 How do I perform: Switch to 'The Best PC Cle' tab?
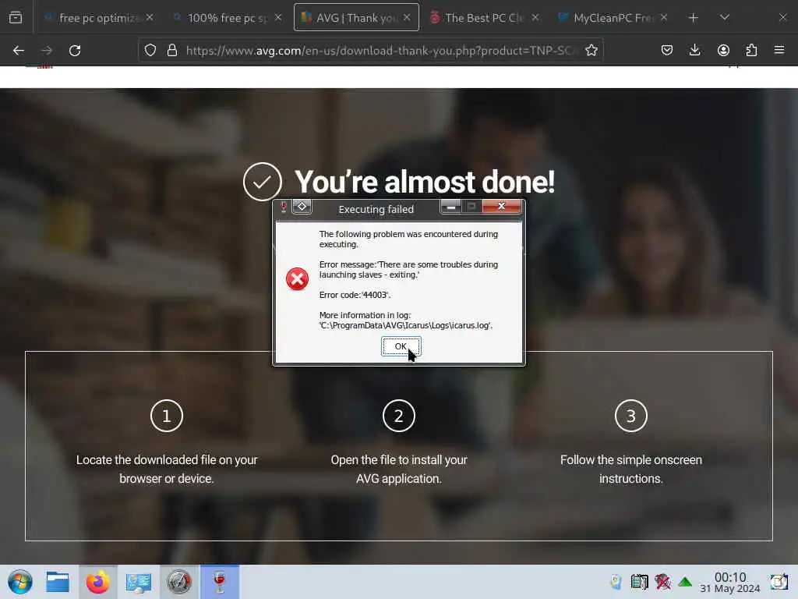485,18
